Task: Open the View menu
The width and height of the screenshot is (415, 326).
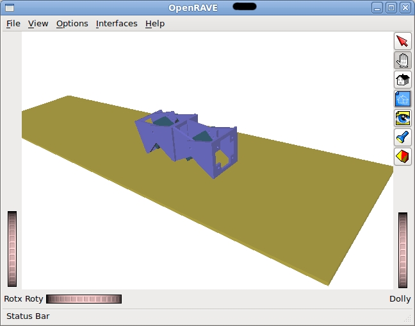Action: [x=38, y=24]
